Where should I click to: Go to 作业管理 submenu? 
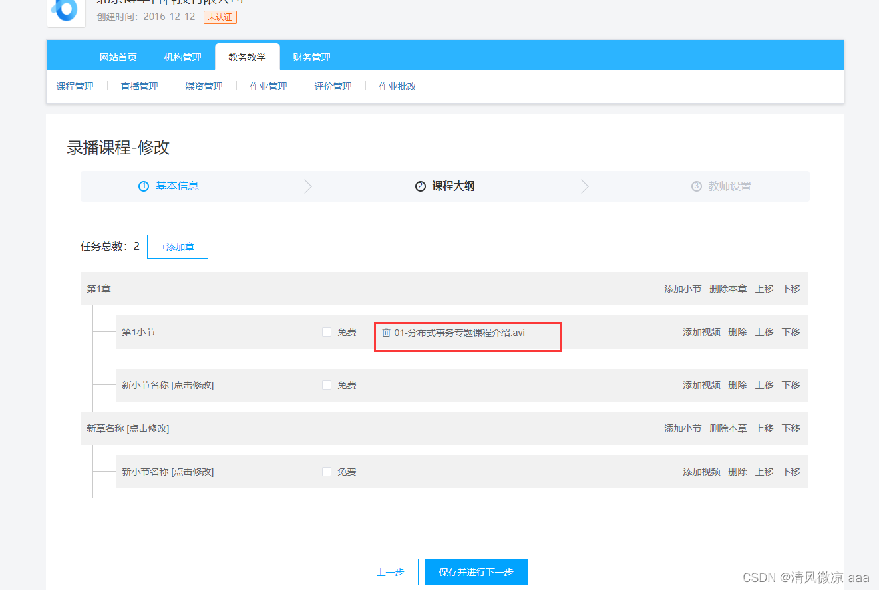point(269,86)
